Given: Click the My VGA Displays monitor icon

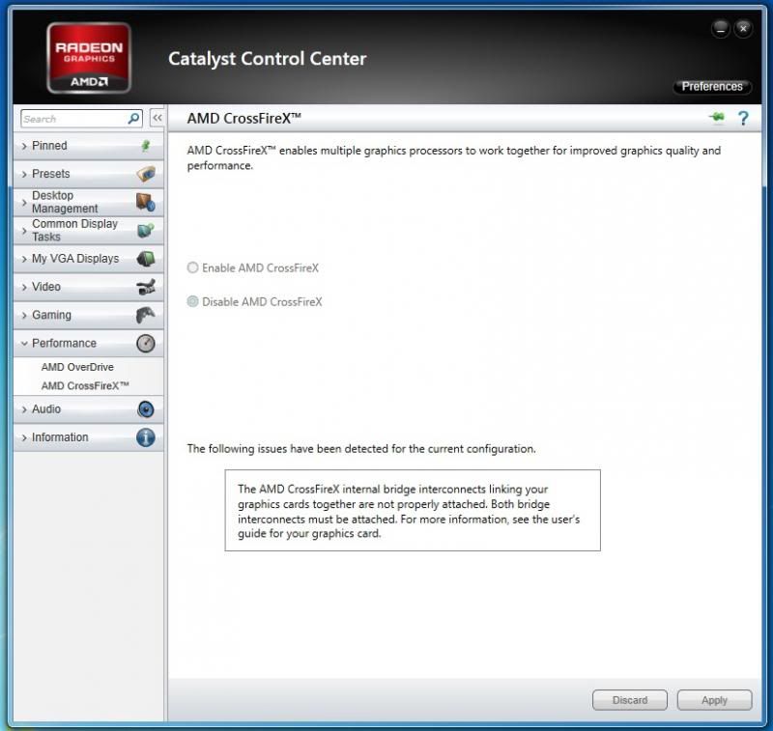Looking at the screenshot, I should tap(146, 259).
